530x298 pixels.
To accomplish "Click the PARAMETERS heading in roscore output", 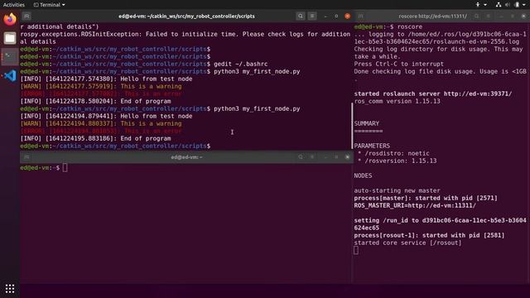I will tap(372, 146).
